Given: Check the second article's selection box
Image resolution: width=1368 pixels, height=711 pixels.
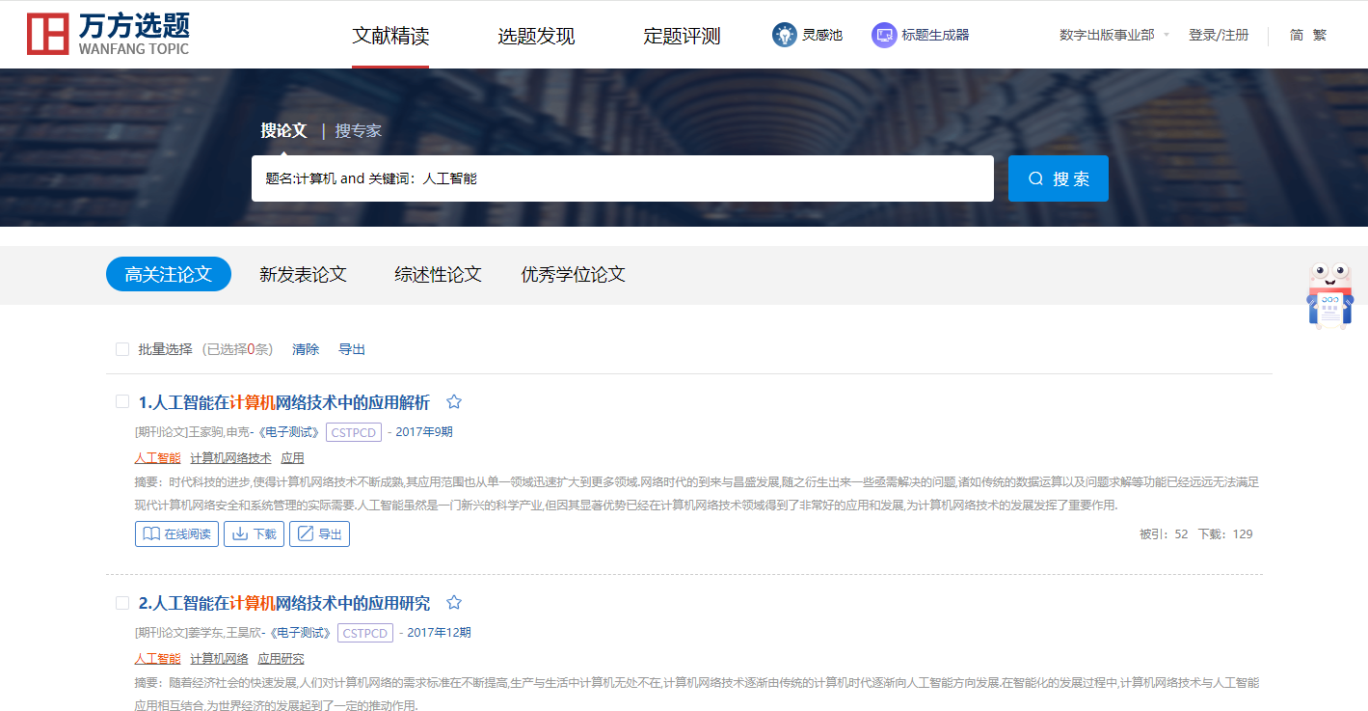Looking at the screenshot, I should 122,601.
